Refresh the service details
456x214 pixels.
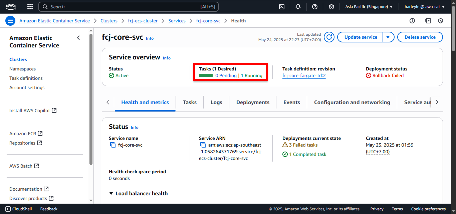tap(329, 37)
